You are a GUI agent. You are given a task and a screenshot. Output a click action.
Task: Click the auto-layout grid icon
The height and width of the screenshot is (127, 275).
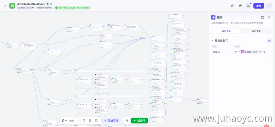(90, 120)
